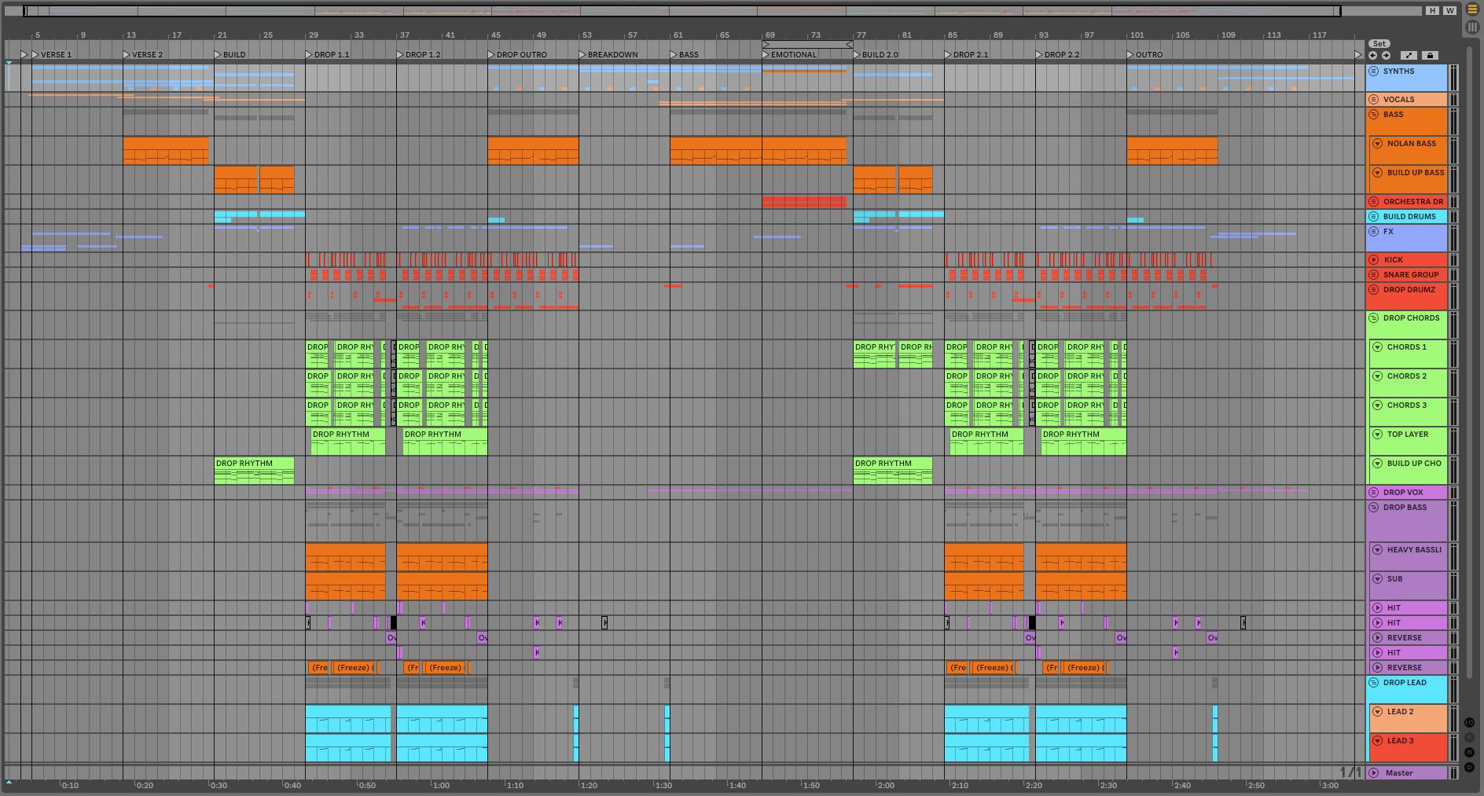Jump to DROP 2.1 locator
1484x796 pixels.
pyautogui.click(x=967, y=55)
